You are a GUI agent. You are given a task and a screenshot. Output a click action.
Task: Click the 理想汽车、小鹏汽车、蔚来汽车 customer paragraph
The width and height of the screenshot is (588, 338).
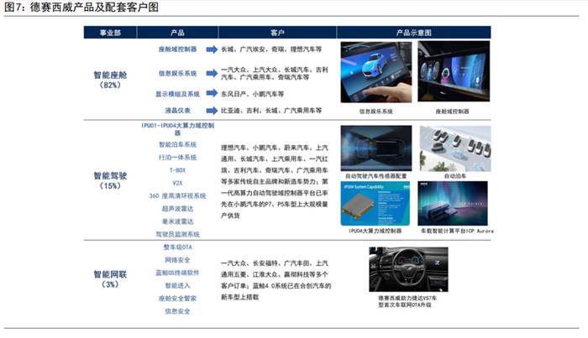coord(275,181)
